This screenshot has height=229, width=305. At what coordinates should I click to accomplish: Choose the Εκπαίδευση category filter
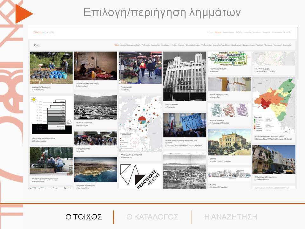[x=165, y=45]
